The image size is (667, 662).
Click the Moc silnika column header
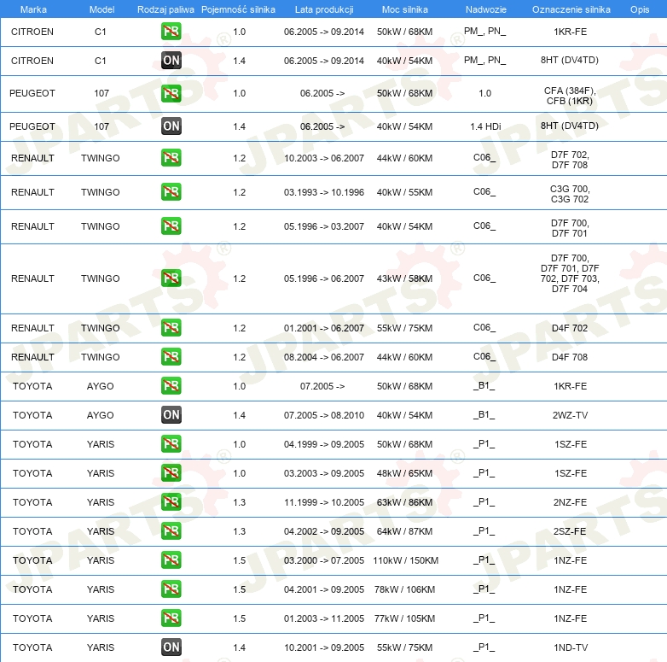point(404,9)
